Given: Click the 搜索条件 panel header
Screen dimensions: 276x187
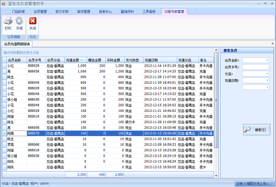Looking at the screenshot, I should [x=247, y=51].
